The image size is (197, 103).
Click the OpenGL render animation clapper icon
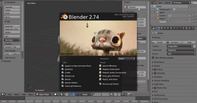(131, 95)
